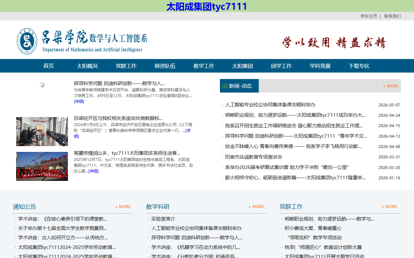Image resolution: width=414 pixels, height=258 pixels.
Task: Open 学术讲座《机器学习在动力系统中的几 item
Action: tap(196, 247)
